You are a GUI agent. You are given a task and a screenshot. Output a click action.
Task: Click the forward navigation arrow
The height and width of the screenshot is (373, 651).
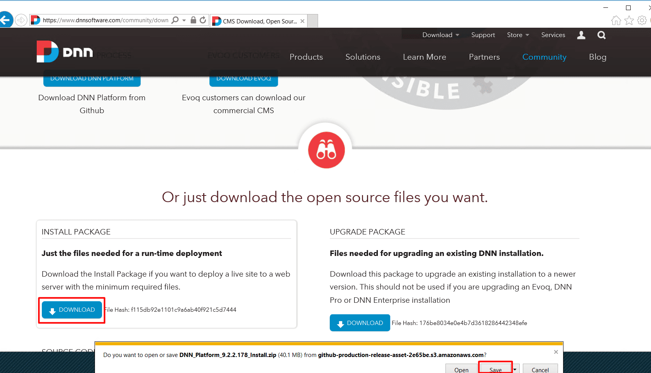click(21, 20)
